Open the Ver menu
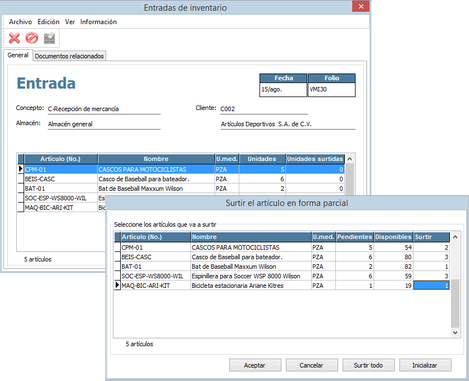The height and width of the screenshot is (381, 469). click(x=70, y=22)
